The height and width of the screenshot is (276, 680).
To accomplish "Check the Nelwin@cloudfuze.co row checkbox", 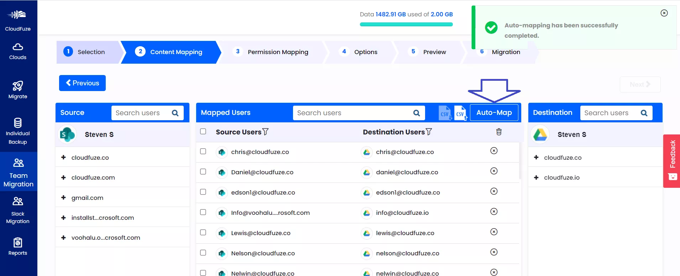I will [203, 273].
